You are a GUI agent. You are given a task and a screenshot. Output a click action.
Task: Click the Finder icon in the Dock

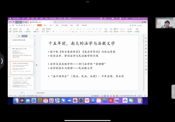15,100
